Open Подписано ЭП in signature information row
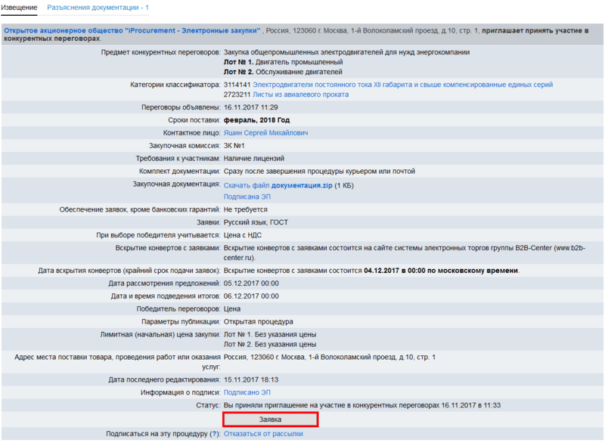The image size is (605, 443). pyautogui.click(x=248, y=393)
